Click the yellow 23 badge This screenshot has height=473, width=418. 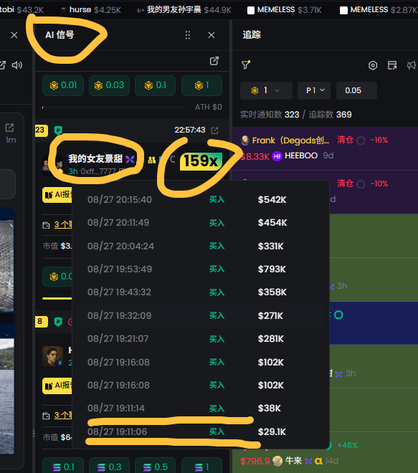click(x=41, y=130)
